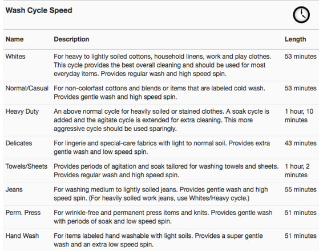Select the Length column header
This screenshot has height=251, width=319.
[x=295, y=39]
